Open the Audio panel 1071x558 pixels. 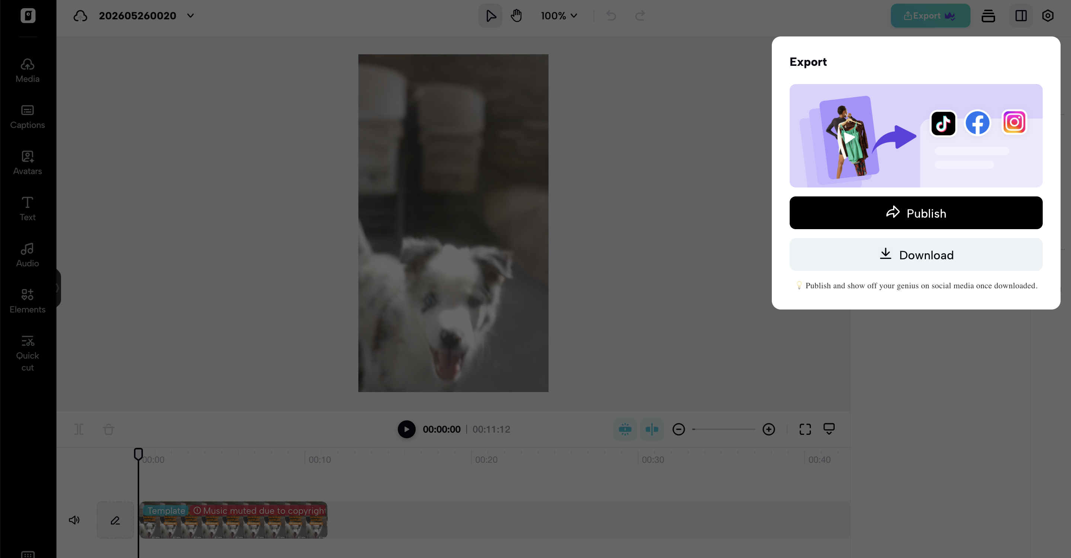[28, 255]
